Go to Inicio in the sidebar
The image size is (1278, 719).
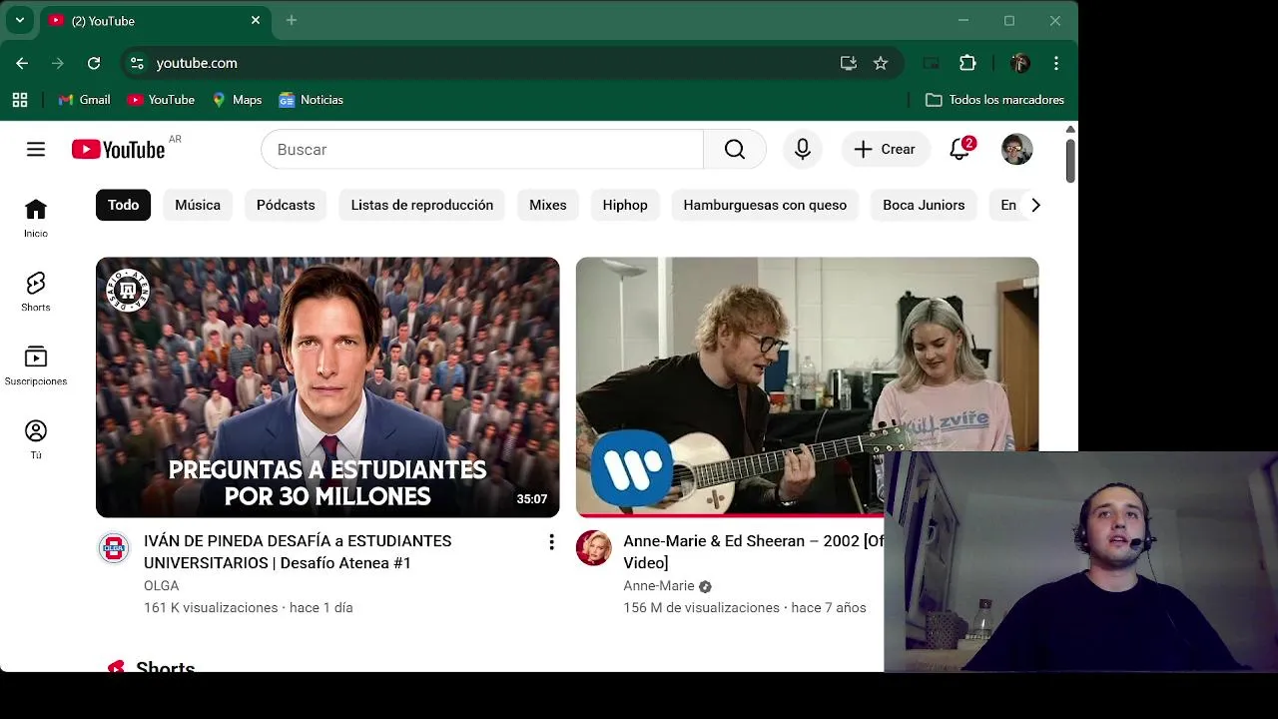pyautogui.click(x=36, y=218)
